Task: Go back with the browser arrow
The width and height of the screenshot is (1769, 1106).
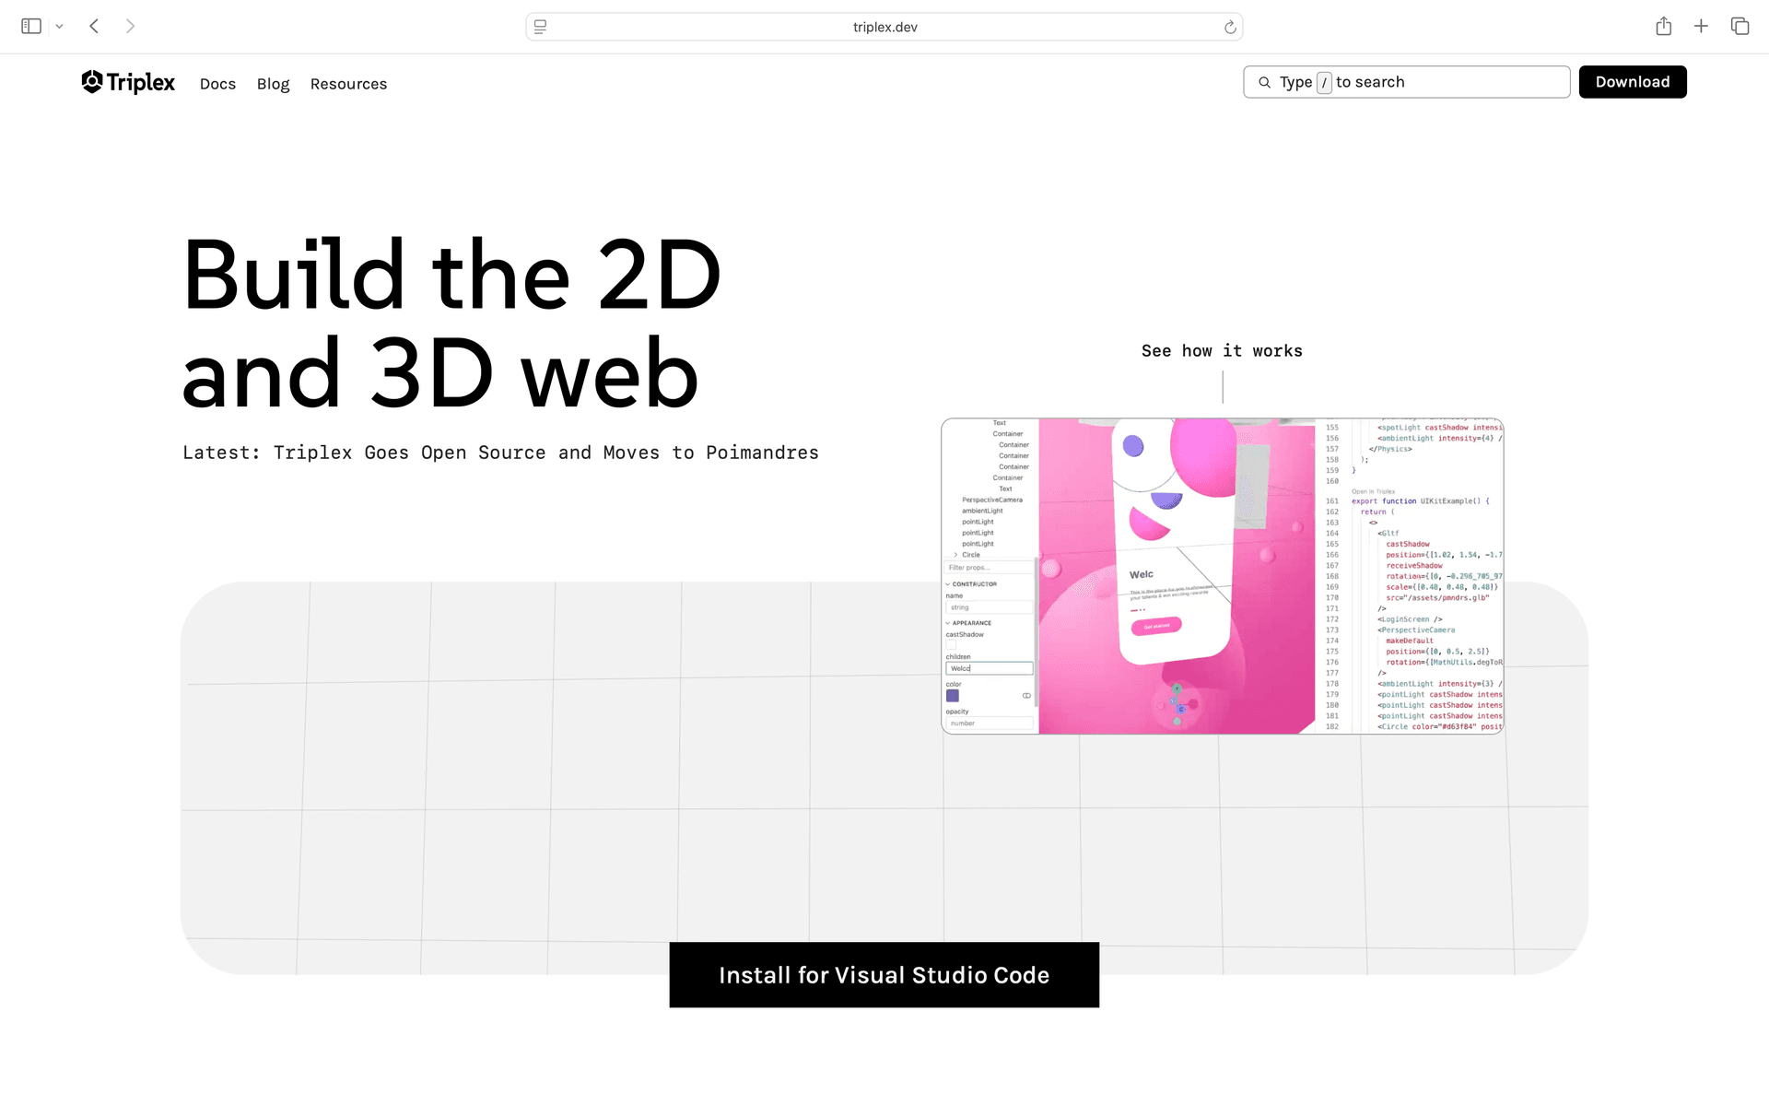Action: click(x=94, y=27)
